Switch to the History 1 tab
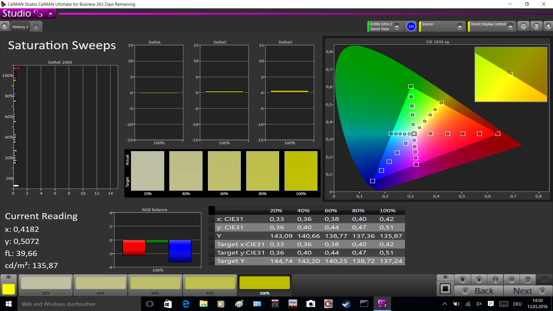Viewport: 553px width, 311px height. pos(20,27)
